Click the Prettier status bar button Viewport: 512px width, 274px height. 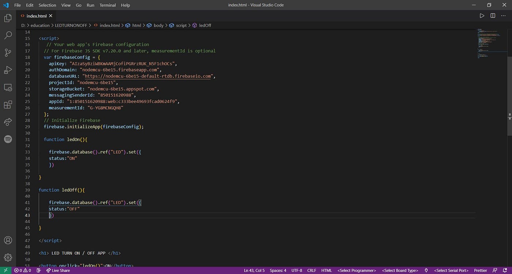(481, 270)
